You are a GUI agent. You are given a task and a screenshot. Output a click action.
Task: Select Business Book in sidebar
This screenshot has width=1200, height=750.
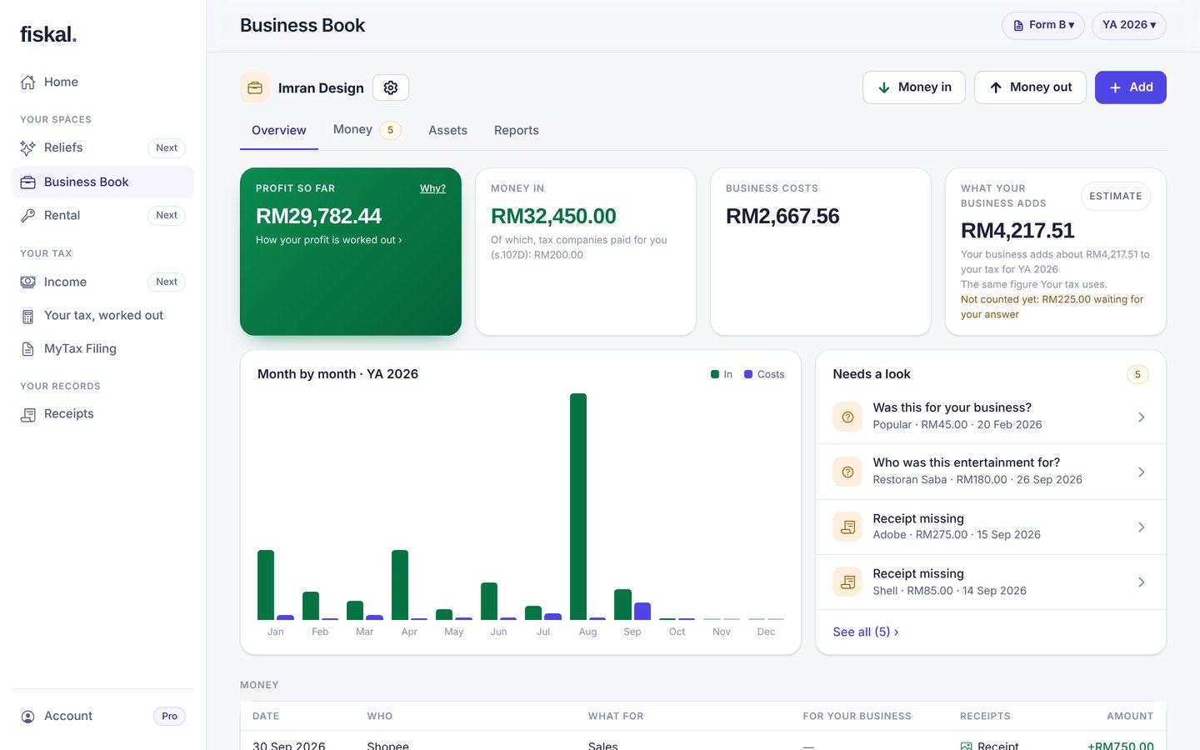pyautogui.click(x=102, y=182)
